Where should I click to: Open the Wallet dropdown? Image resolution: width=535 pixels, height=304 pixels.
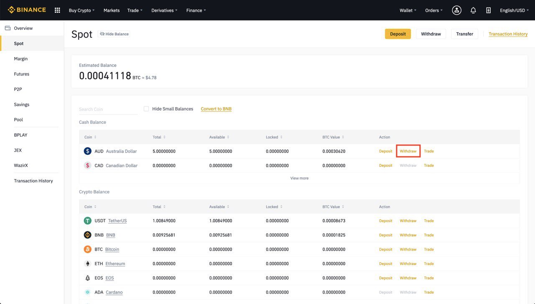pos(408,10)
